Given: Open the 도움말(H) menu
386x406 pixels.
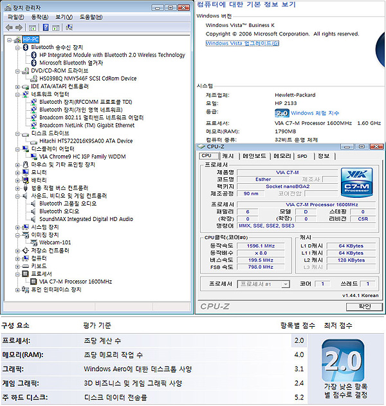Looking at the screenshot, I should click(91, 17).
